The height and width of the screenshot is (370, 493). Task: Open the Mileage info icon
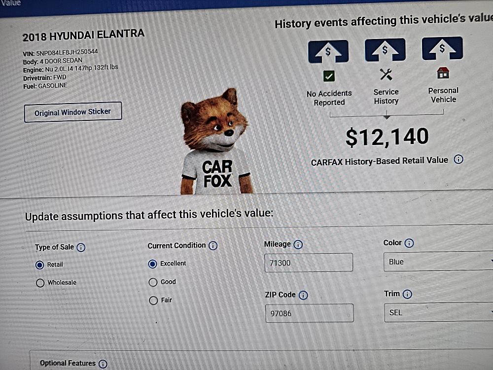tap(298, 244)
